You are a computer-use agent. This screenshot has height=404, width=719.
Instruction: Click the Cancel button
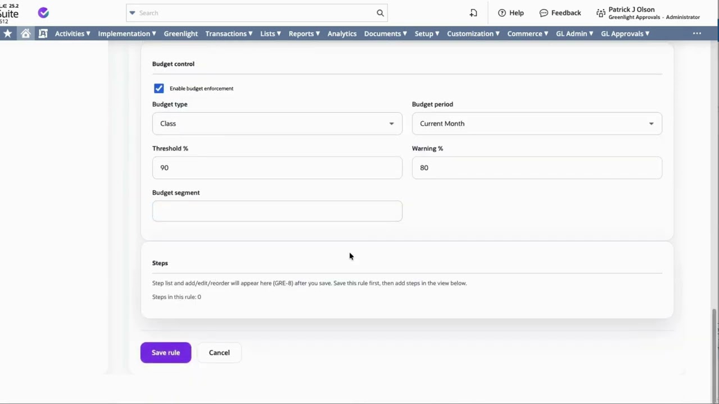219,352
